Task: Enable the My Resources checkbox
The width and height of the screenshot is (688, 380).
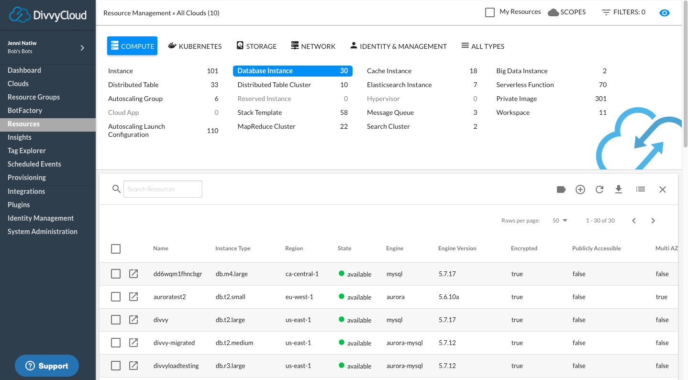Action: coord(490,12)
